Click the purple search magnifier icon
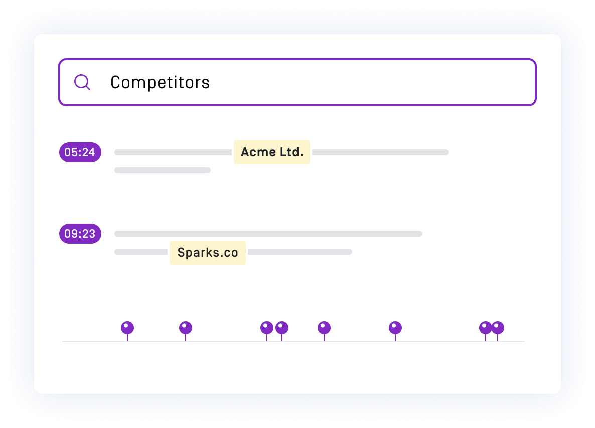 point(82,82)
